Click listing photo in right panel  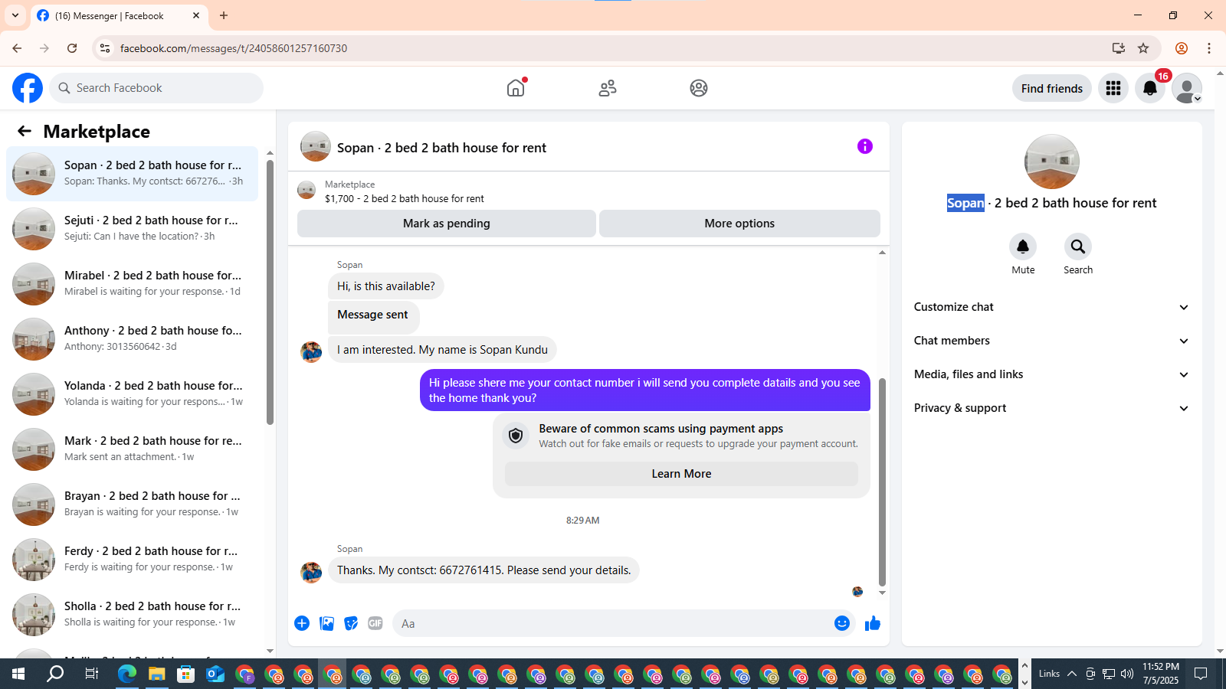(x=1052, y=162)
